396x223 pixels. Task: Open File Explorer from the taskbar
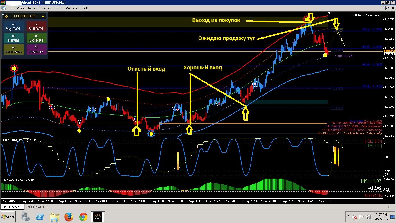coord(54,217)
